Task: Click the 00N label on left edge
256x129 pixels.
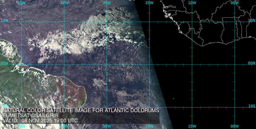Action: coord(4,63)
